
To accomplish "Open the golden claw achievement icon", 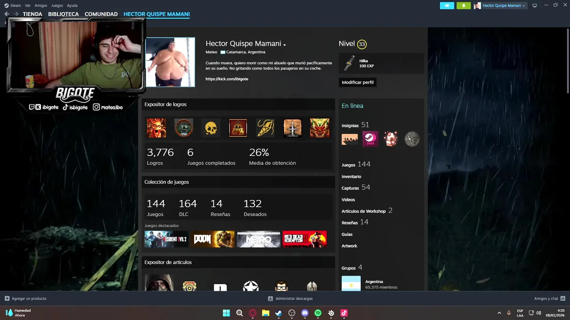I will [x=265, y=128].
